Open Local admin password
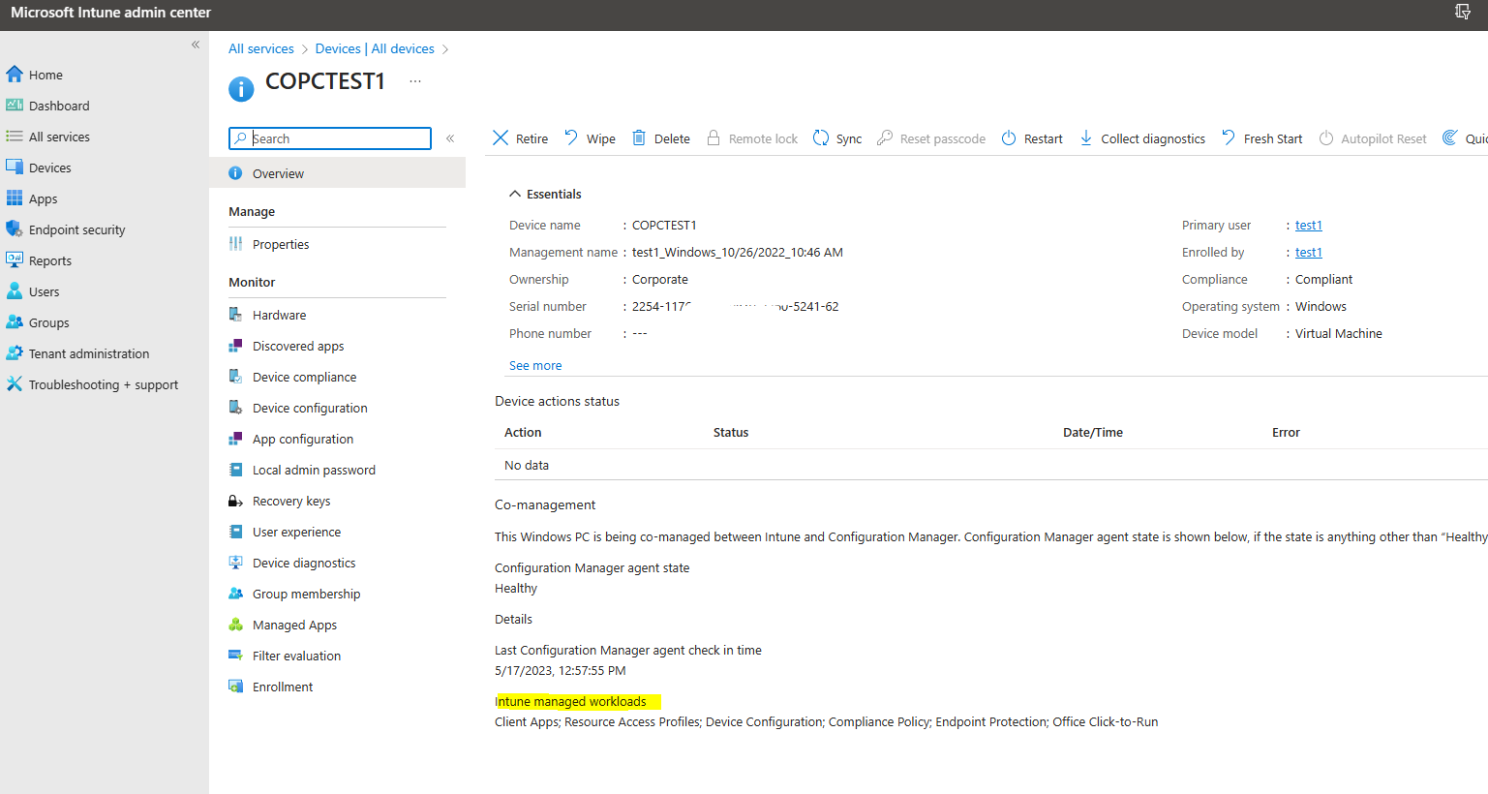 (x=314, y=470)
